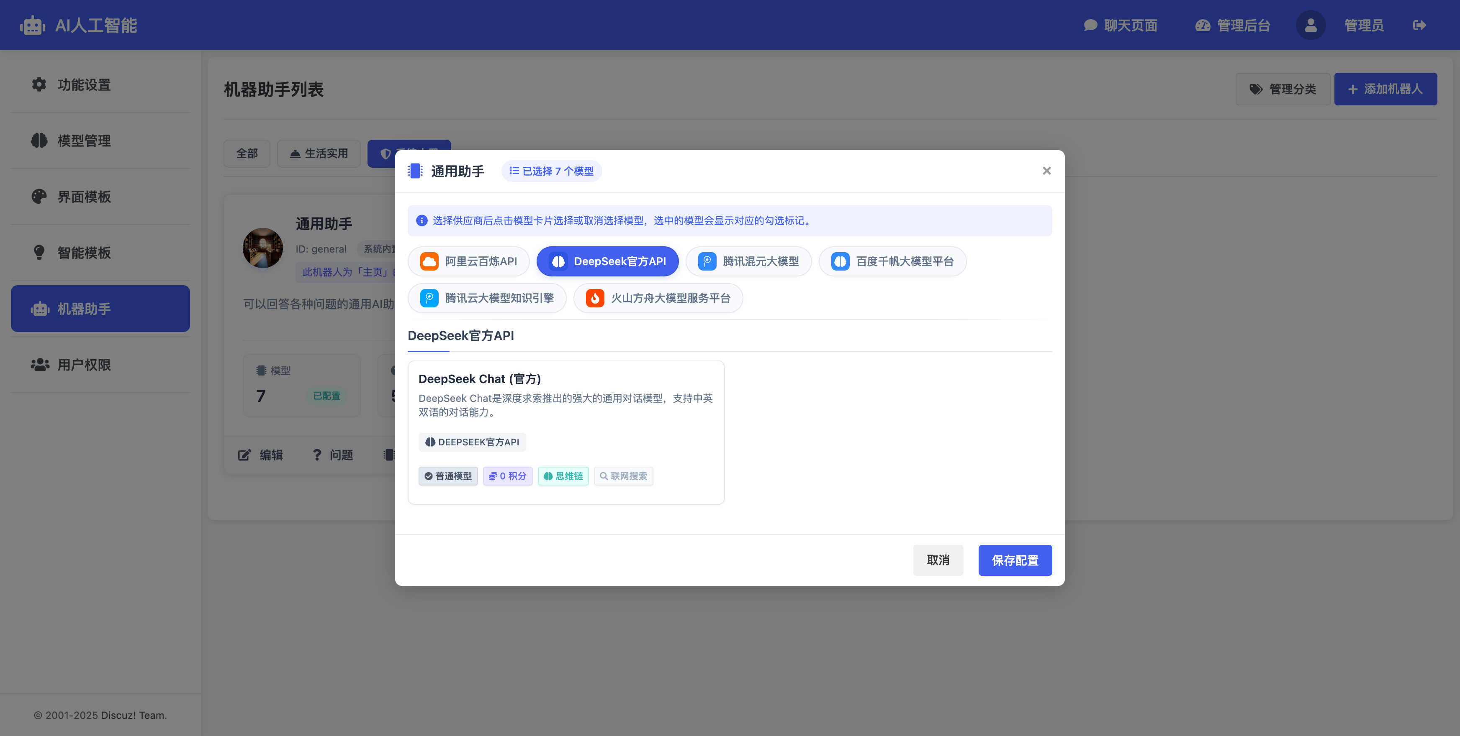This screenshot has width=1460, height=736.
Task: Open 功能设置 in the sidebar
Action: point(100,84)
